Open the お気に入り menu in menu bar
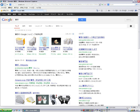The image size is (140, 112). pos(24,8)
